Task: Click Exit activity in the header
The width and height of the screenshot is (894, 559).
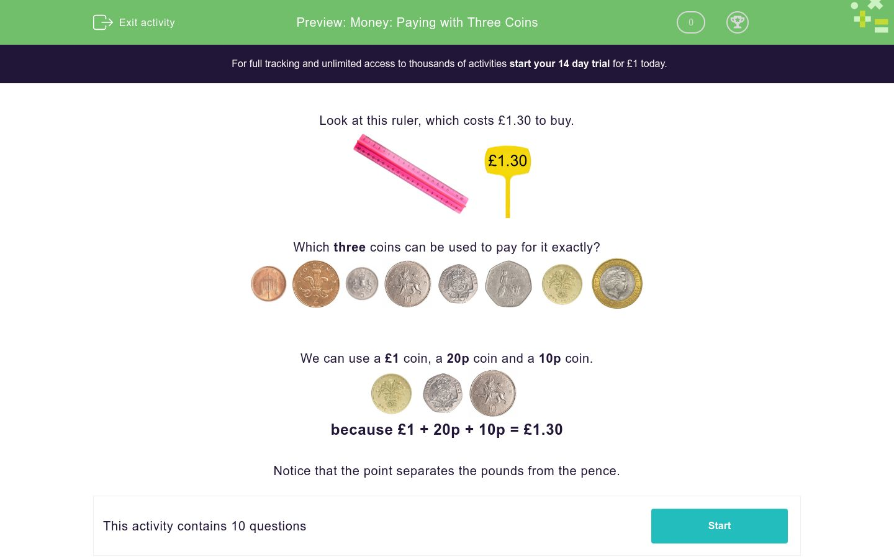Action: pos(147,22)
